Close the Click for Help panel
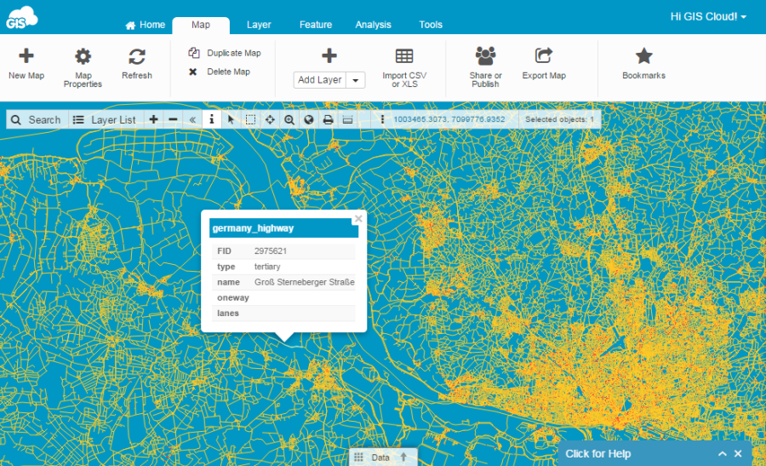The image size is (766, 466). (738, 454)
